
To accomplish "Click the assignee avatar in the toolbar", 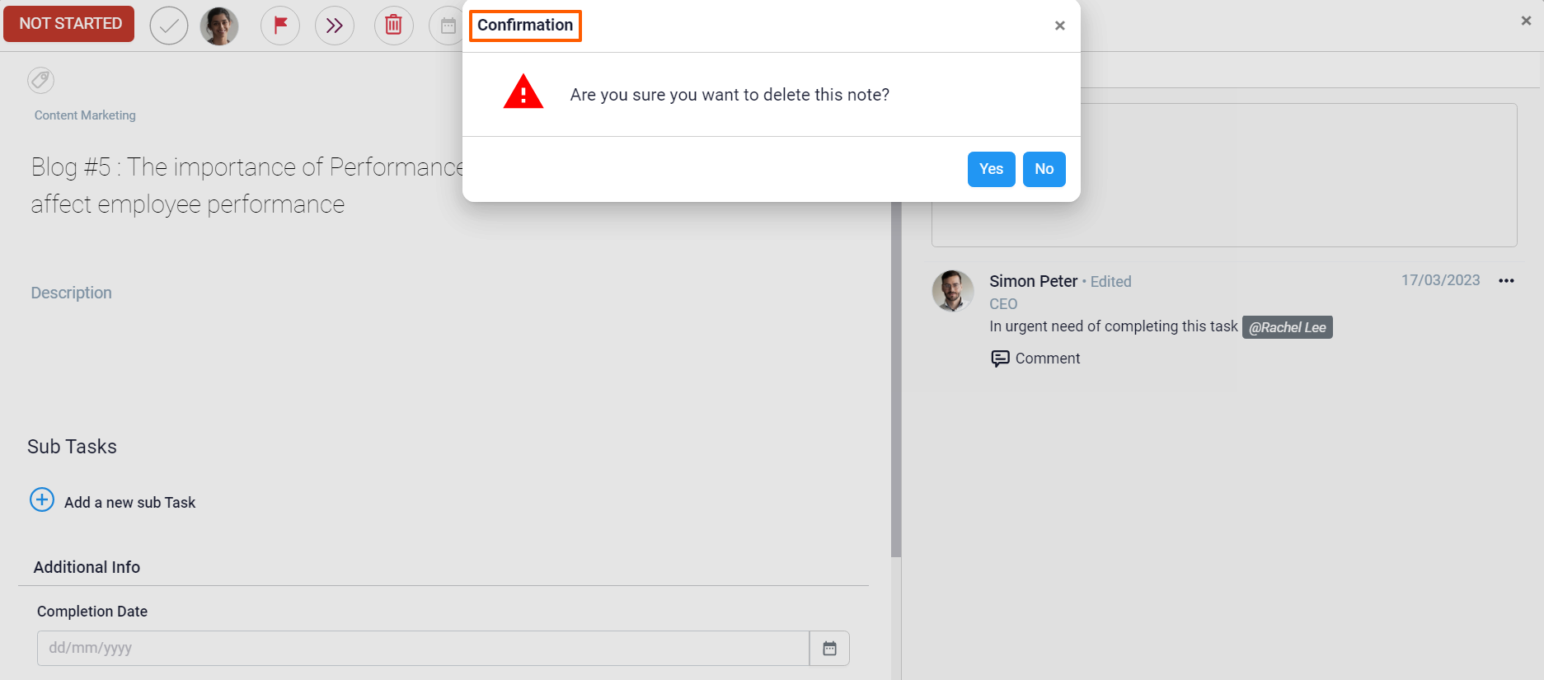I will point(219,26).
